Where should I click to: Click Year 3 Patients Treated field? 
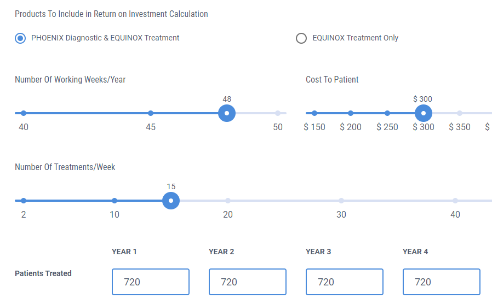click(x=345, y=282)
